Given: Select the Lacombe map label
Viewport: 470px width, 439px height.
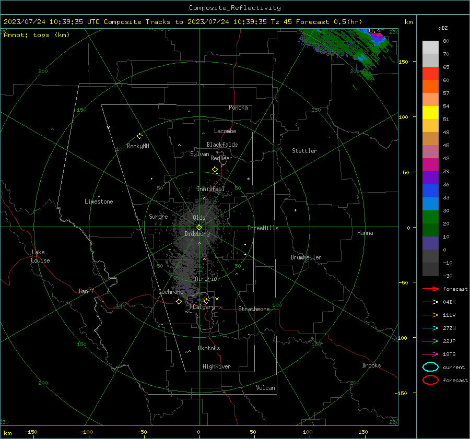Looking at the screenshot, I should click(225, 131).
